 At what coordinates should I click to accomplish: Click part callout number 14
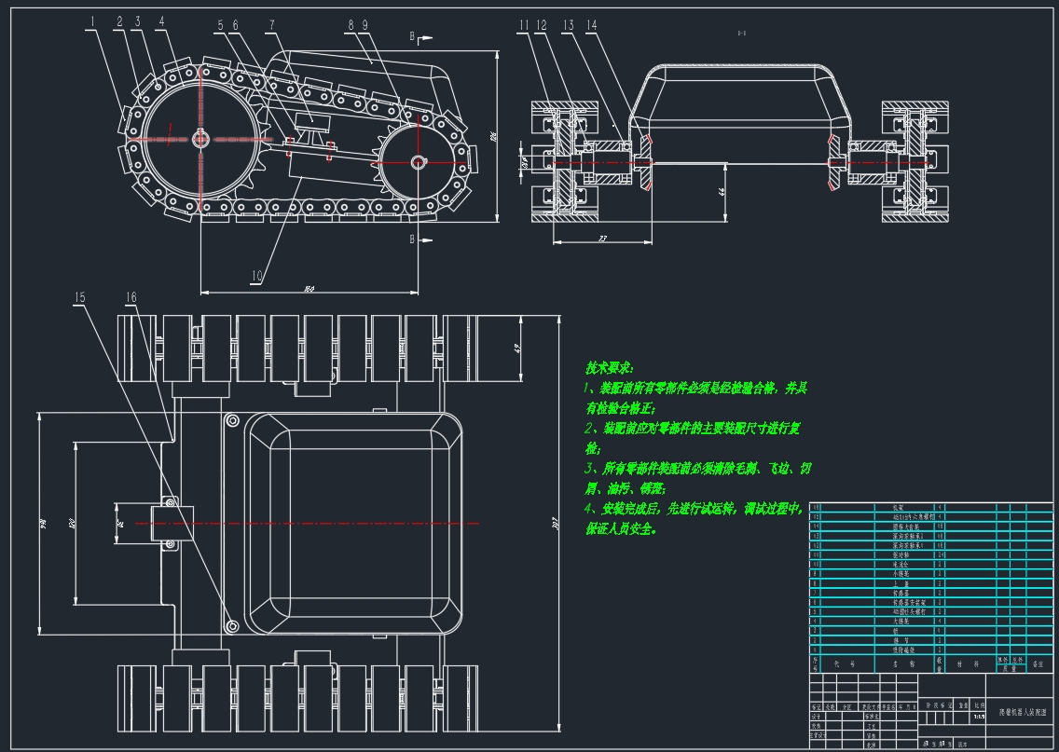click(x=591, y=26)
